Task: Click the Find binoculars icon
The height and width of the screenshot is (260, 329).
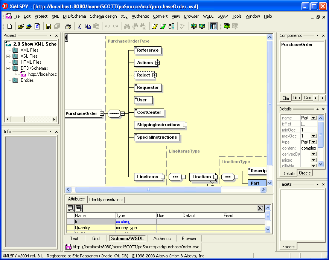Action: (x=127, y=26)
